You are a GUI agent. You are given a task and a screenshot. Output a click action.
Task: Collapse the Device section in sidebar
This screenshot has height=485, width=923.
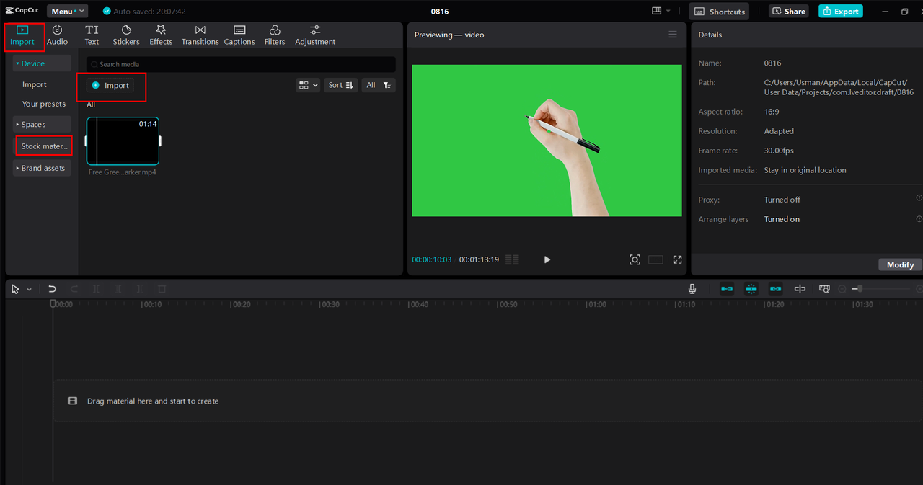(x=43, y=63)
